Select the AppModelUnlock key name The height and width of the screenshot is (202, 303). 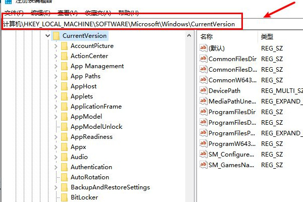click(96, 127)
